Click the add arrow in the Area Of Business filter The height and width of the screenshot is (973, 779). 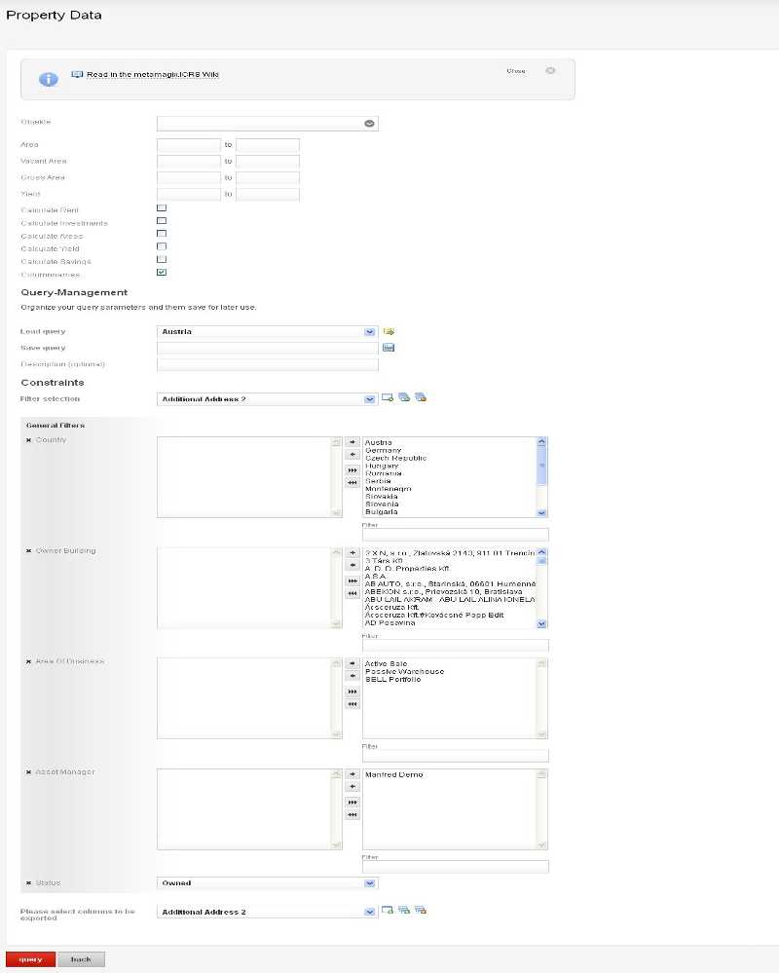pos(352,663)
